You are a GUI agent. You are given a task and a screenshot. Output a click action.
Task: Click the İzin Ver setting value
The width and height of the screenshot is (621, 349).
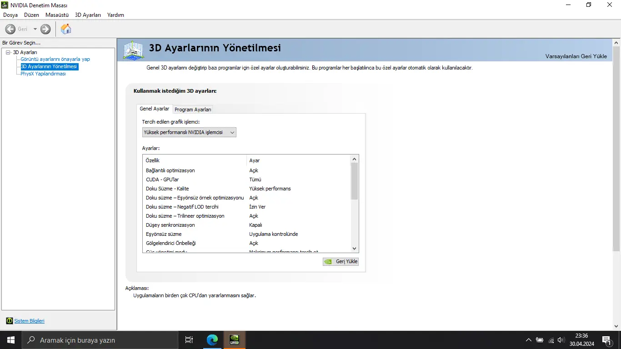click(x=257, y=207)
